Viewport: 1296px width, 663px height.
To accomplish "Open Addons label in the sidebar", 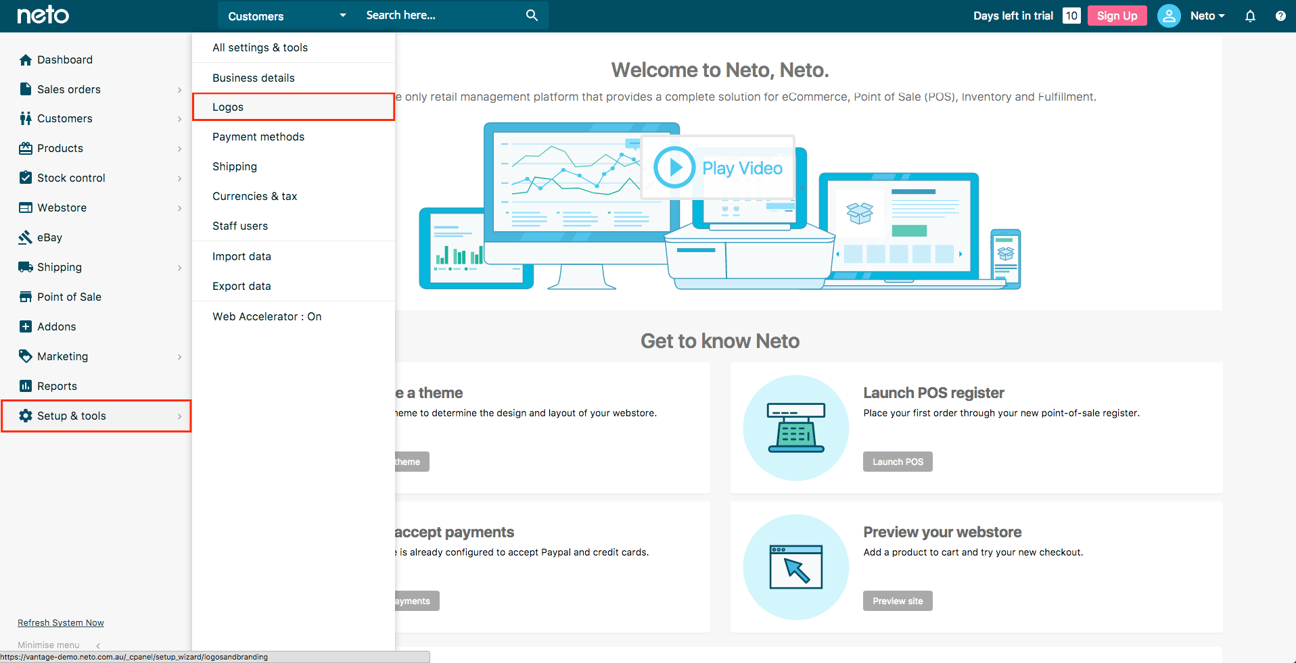I will click(57, 326).
